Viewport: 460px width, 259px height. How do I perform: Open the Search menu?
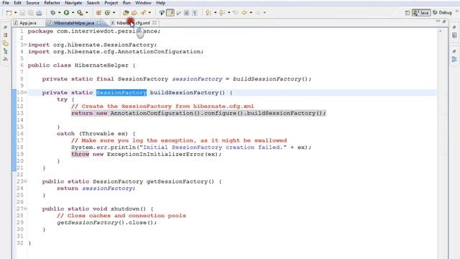pyautogui.click(x=93, y=3)
